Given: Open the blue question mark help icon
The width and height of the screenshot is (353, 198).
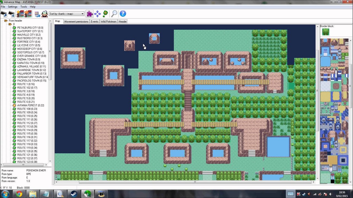Looking at the screenshot, I should [123, 13].
